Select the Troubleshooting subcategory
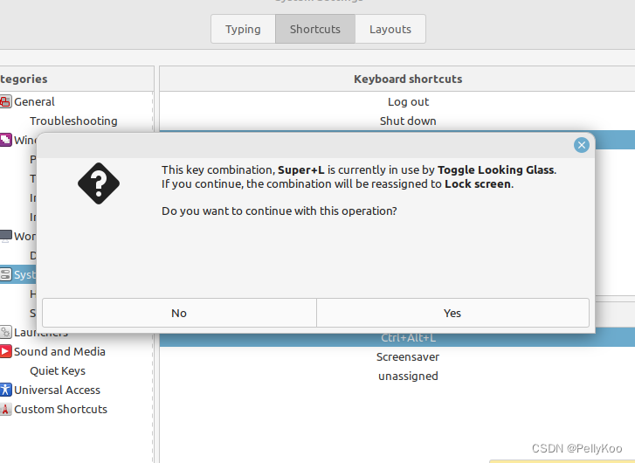The width and height of the screenshot is (635, 463). tap(73, 121)
